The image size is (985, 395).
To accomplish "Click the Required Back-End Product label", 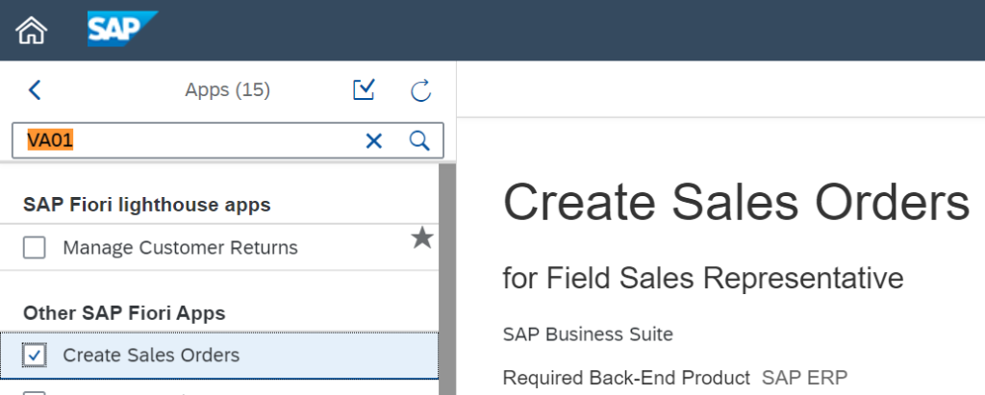I will pyautogui.click(x=627, y=378).
